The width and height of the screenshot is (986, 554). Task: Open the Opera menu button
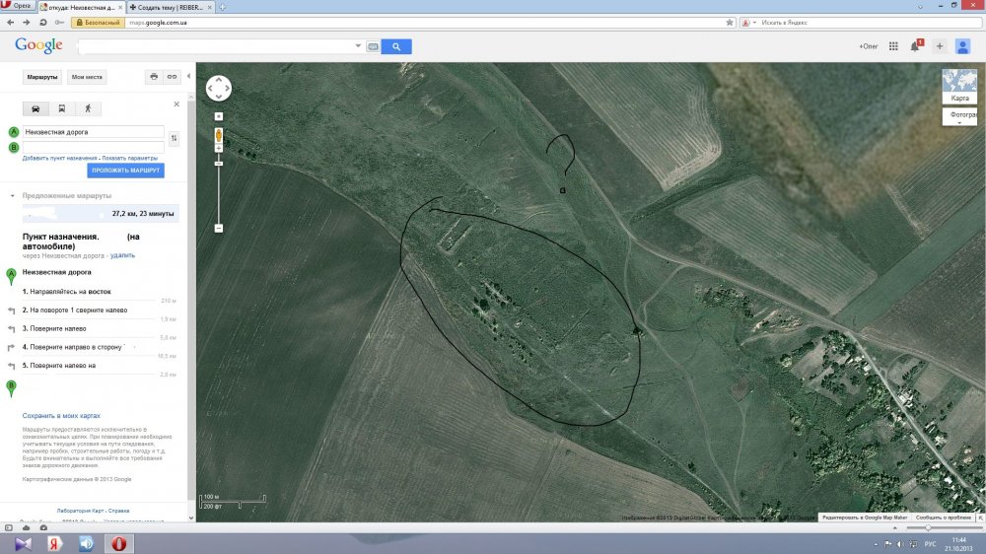pos(18,6)
